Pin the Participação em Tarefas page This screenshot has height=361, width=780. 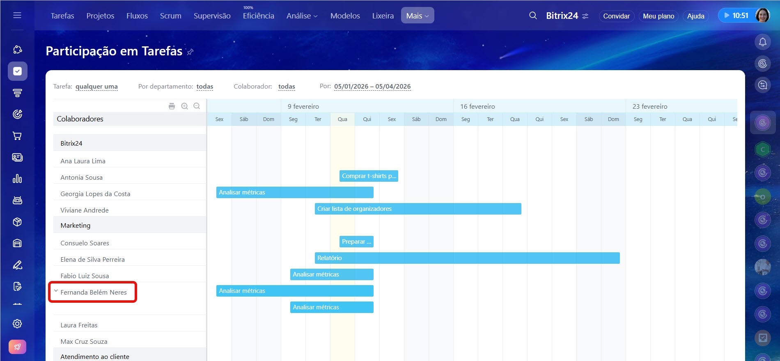click(190, 52)
